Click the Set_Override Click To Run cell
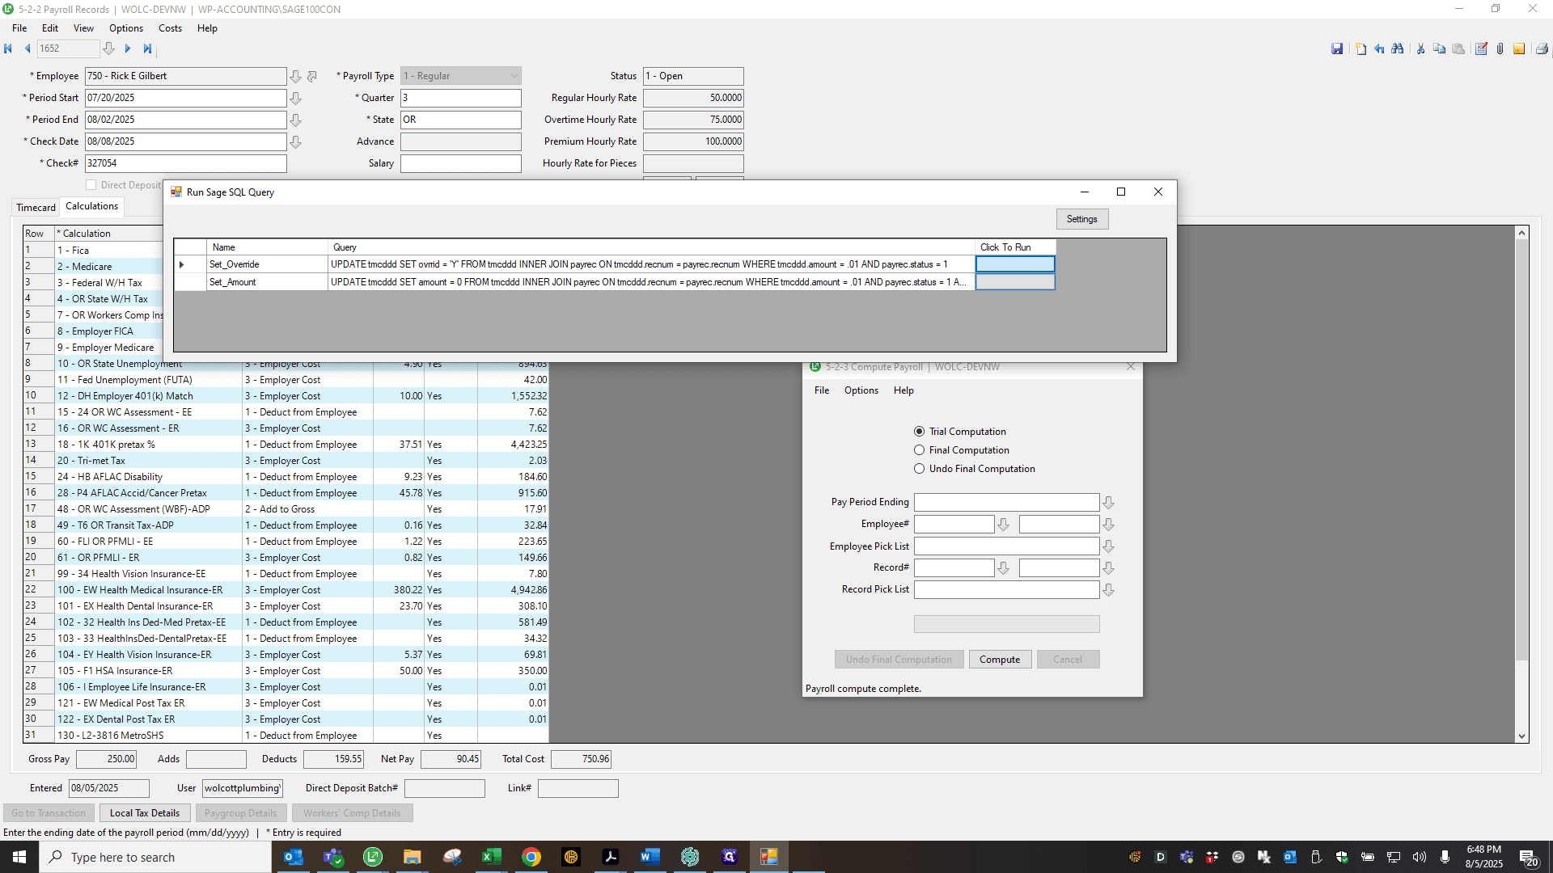Screen dimensions: 1553x873 pyautogui.click(x=1015, y=264)
